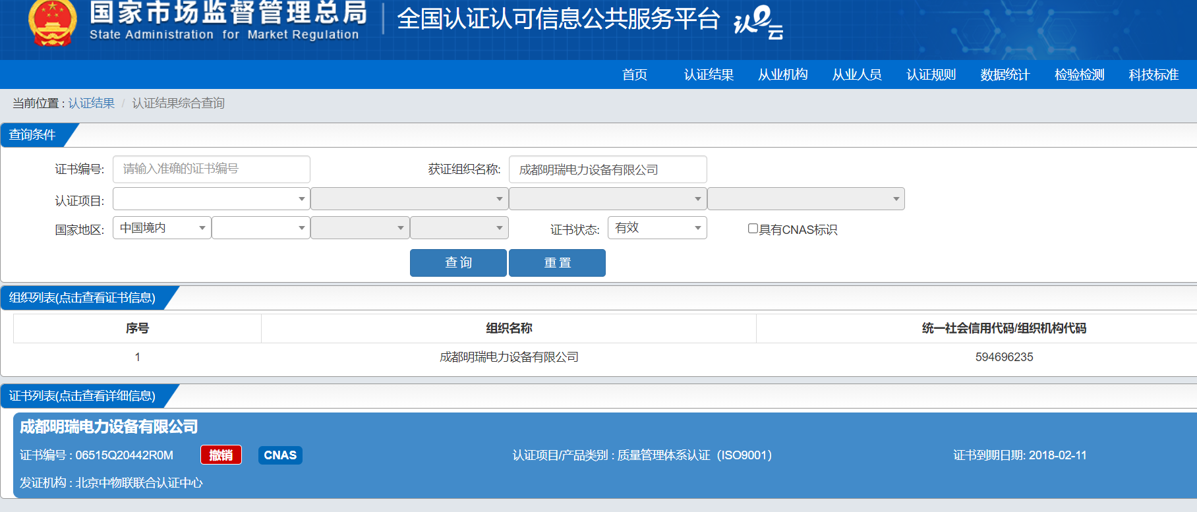Open the third 国家地区 dropdown

coord(360,227)
